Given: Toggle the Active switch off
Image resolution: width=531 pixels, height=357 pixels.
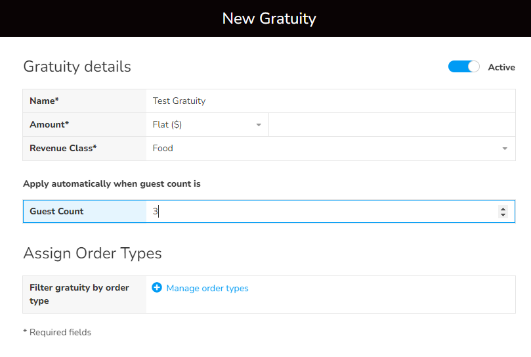Looking at the screenshot, I should click(x=464, y=67).
